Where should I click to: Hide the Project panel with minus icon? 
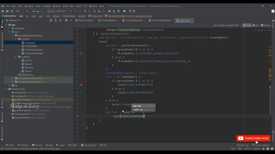(71, 20)
